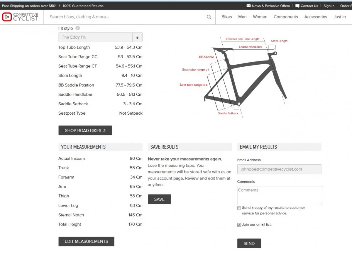This screenshot has height=253, width=352.
Task: Click the Email Address input field
Action: coord(279,169)
